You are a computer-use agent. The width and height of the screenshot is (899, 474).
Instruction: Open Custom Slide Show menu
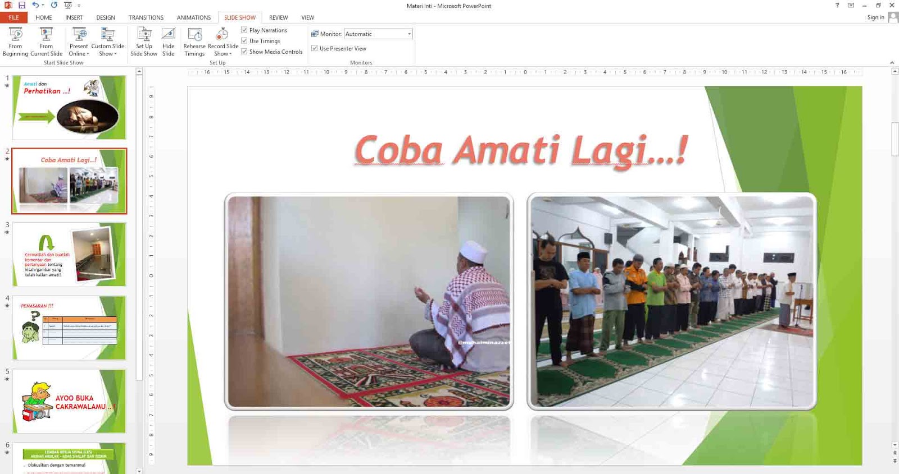point(107,42)
